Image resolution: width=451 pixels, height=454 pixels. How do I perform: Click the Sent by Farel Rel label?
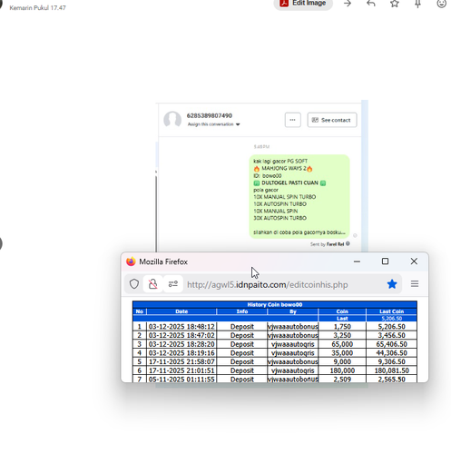(329, 244)
